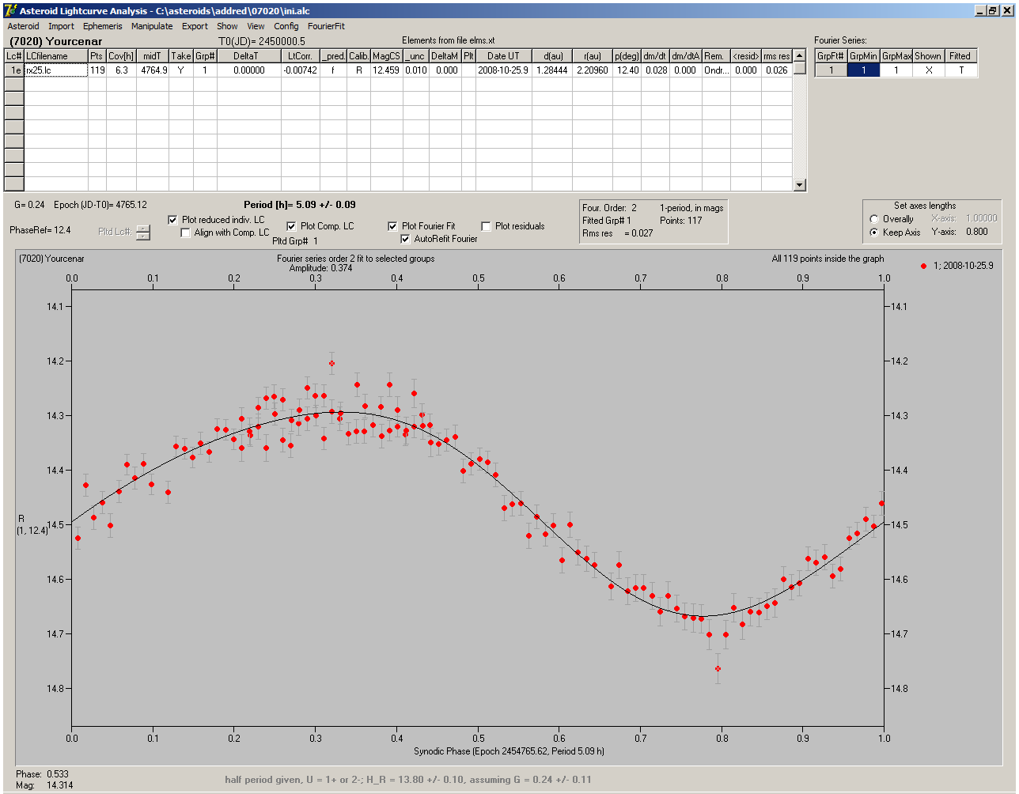1019x794 pixels.
Task: Enable Align with Comp. LC checkbox
Action: [186, 233]
